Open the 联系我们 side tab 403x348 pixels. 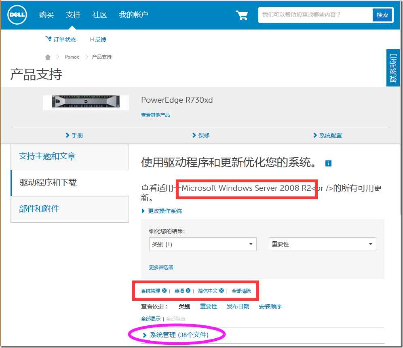[393, 68]
